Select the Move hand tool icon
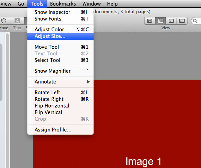This screenshot has height=168, width=201. coord(3,21)
